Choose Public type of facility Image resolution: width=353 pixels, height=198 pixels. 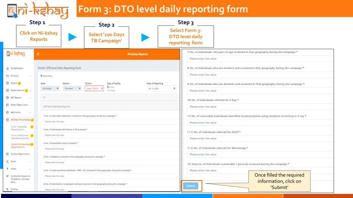108,87
